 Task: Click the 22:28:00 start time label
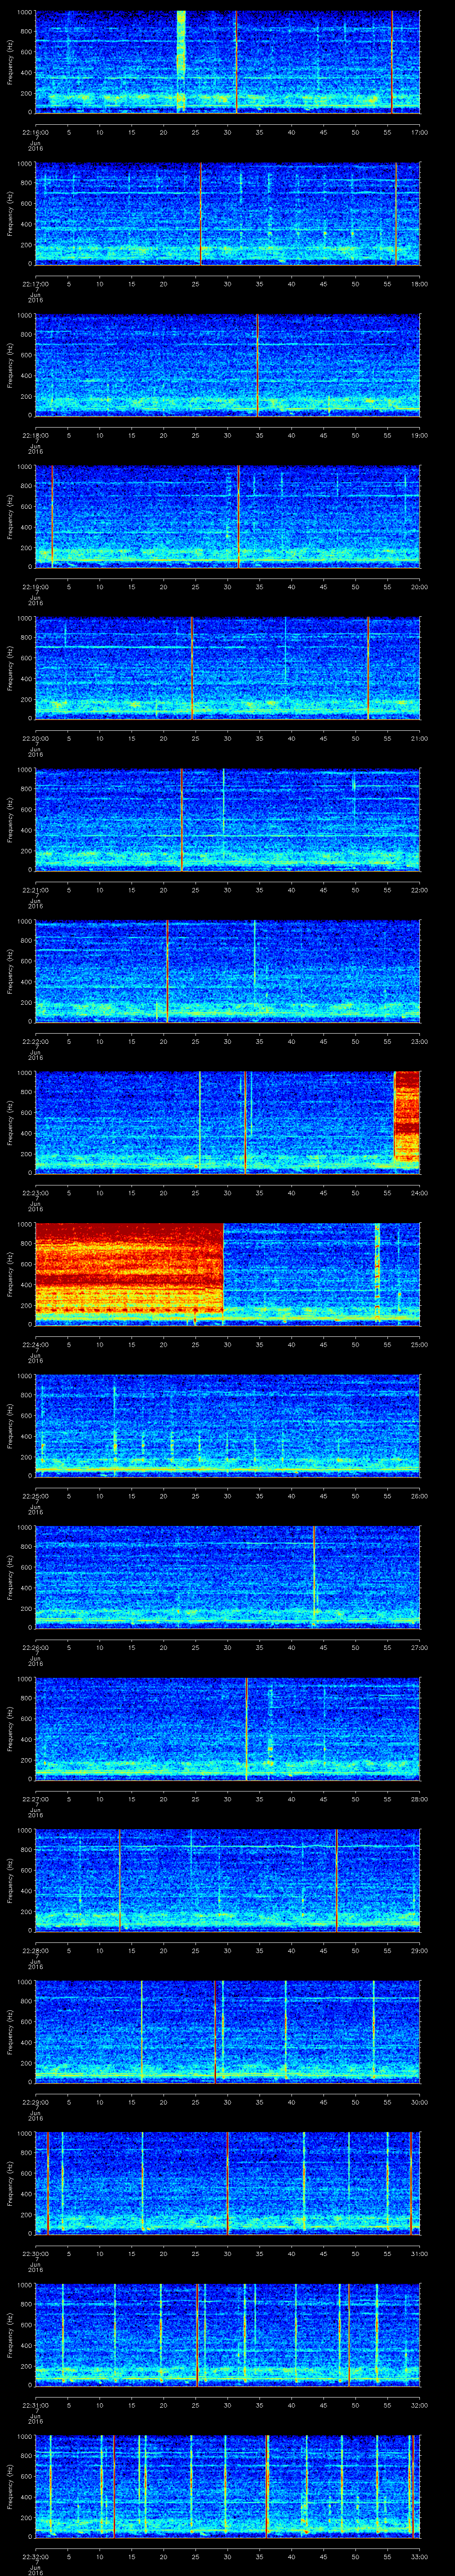[35, 1950]
